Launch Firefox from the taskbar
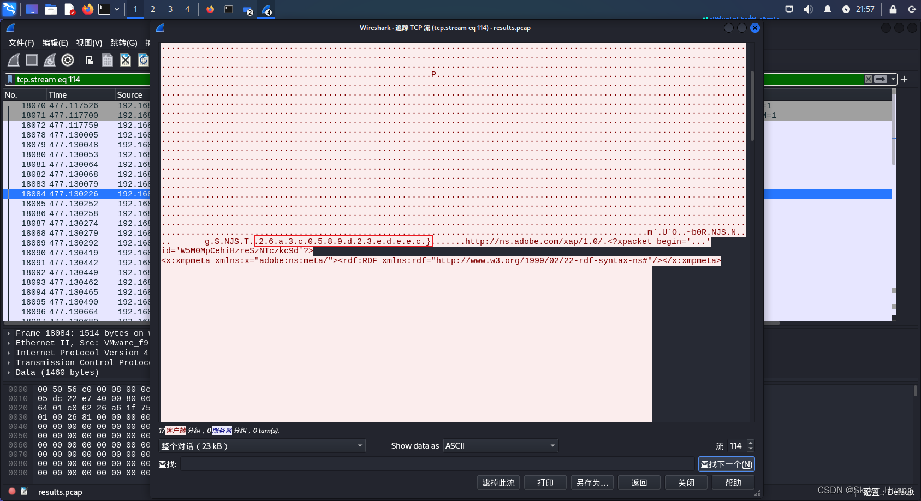921x501 pixels. point(88,9)
